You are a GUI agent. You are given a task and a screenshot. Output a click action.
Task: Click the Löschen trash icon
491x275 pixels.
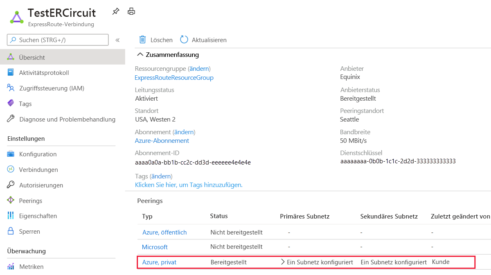(x=143, y=40)
